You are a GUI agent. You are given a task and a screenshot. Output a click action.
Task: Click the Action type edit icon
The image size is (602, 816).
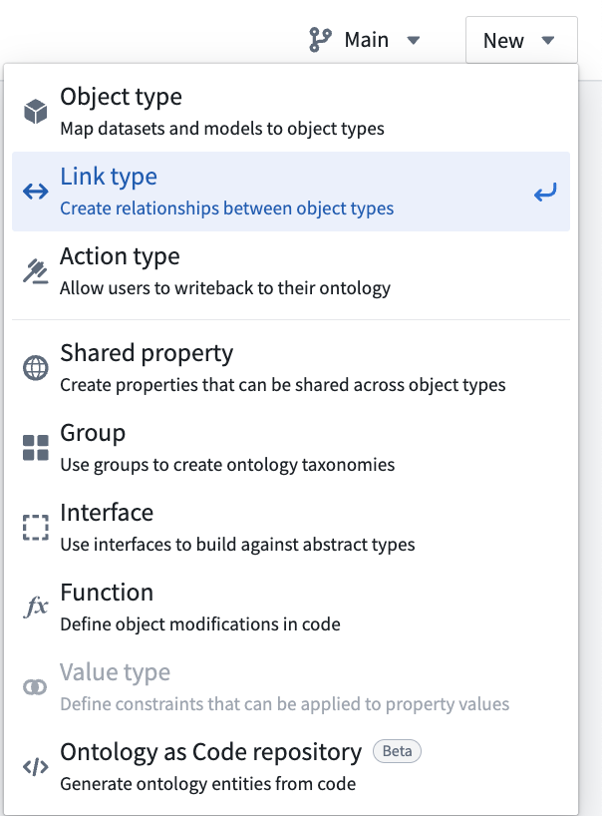[x=35, y=271]
